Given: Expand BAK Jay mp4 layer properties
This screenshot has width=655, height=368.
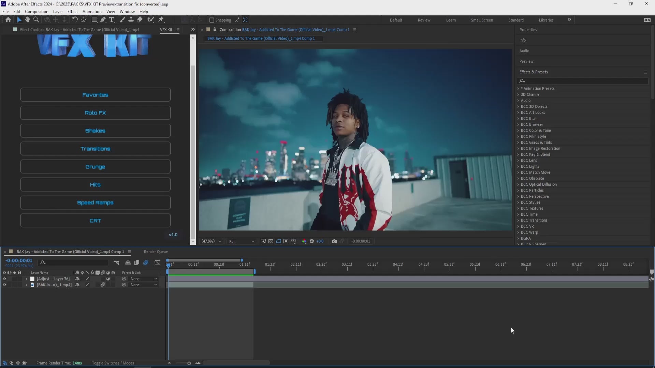Looking at the screenshot, I should 26,285.
